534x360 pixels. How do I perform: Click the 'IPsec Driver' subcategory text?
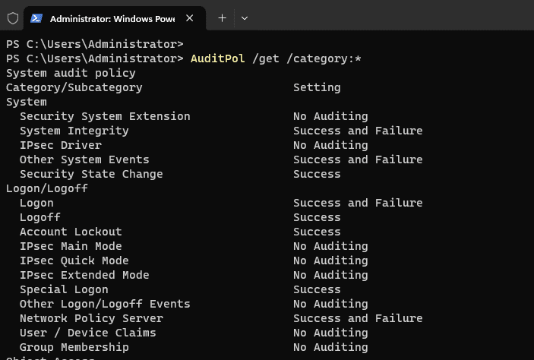pos(60,145)
